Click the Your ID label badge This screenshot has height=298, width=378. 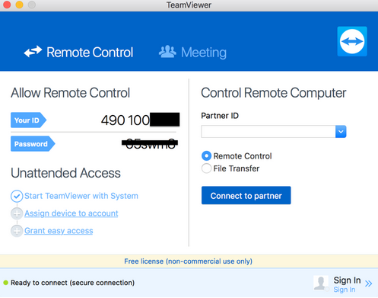tap(28, 120)
